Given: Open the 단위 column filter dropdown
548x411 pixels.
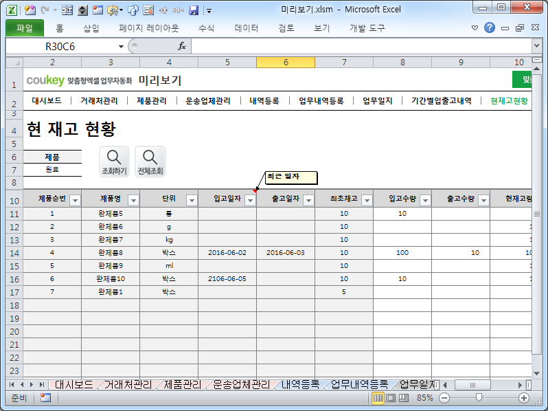Looking at the screenshot, I should [x=192, y=201].
